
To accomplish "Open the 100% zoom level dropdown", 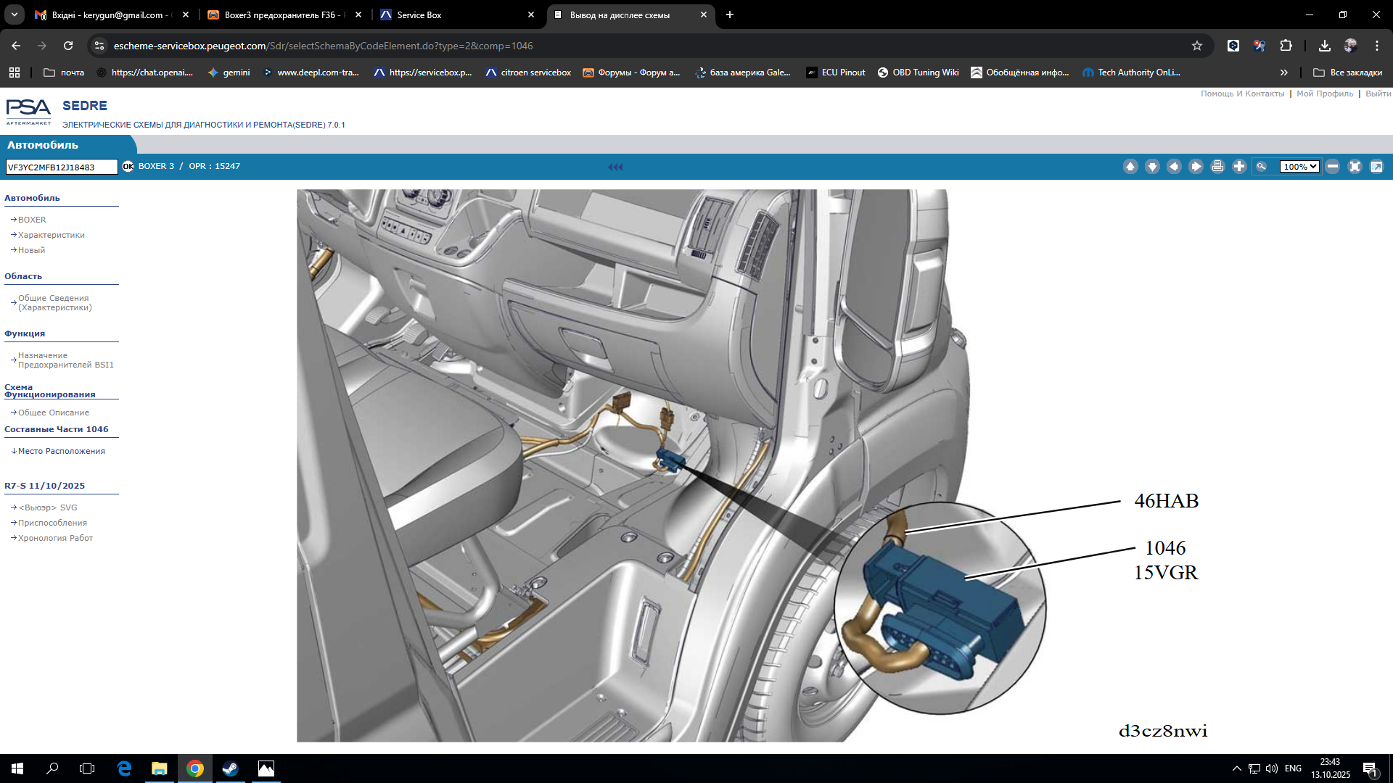I will 1299,167.
